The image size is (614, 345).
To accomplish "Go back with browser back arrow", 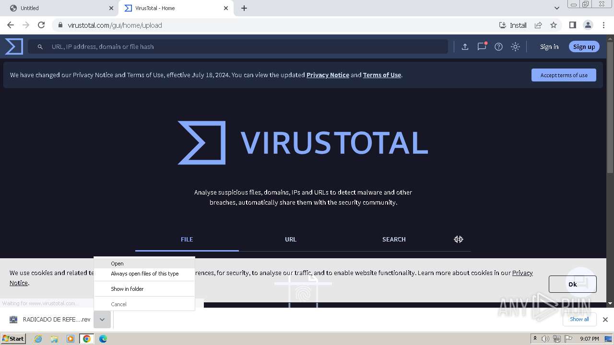I will coord(11,25).
